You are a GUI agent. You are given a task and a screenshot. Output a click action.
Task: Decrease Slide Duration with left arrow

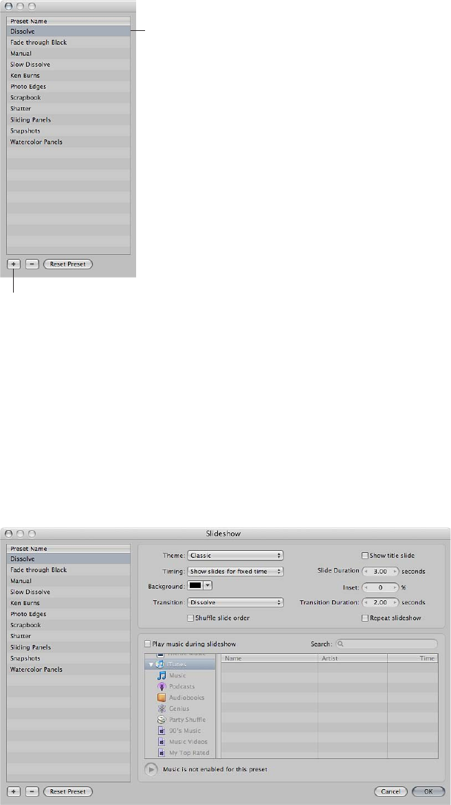click(366, 571)
